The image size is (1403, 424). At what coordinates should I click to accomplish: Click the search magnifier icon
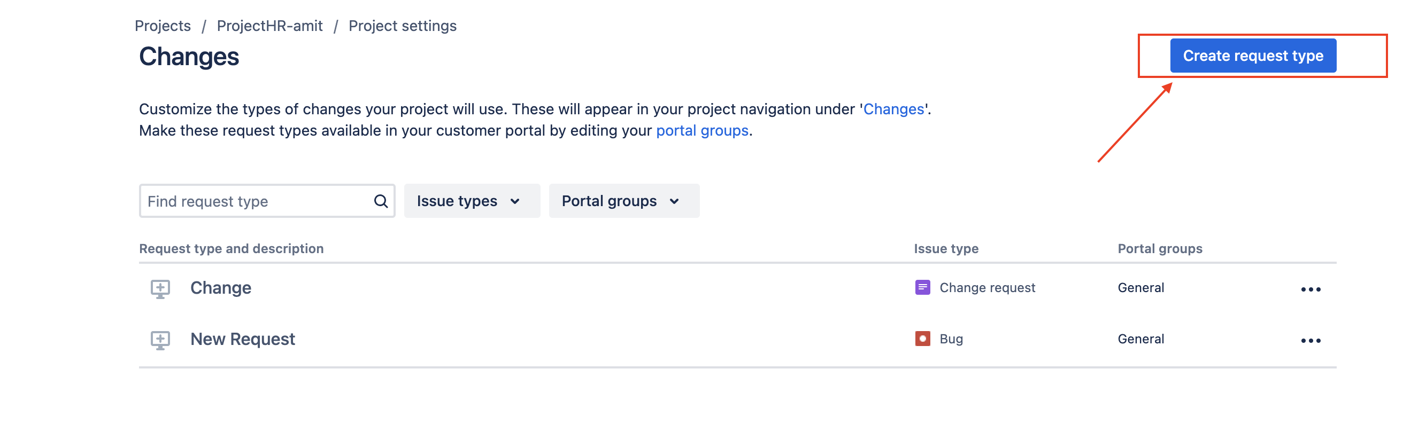pos(381,201)
